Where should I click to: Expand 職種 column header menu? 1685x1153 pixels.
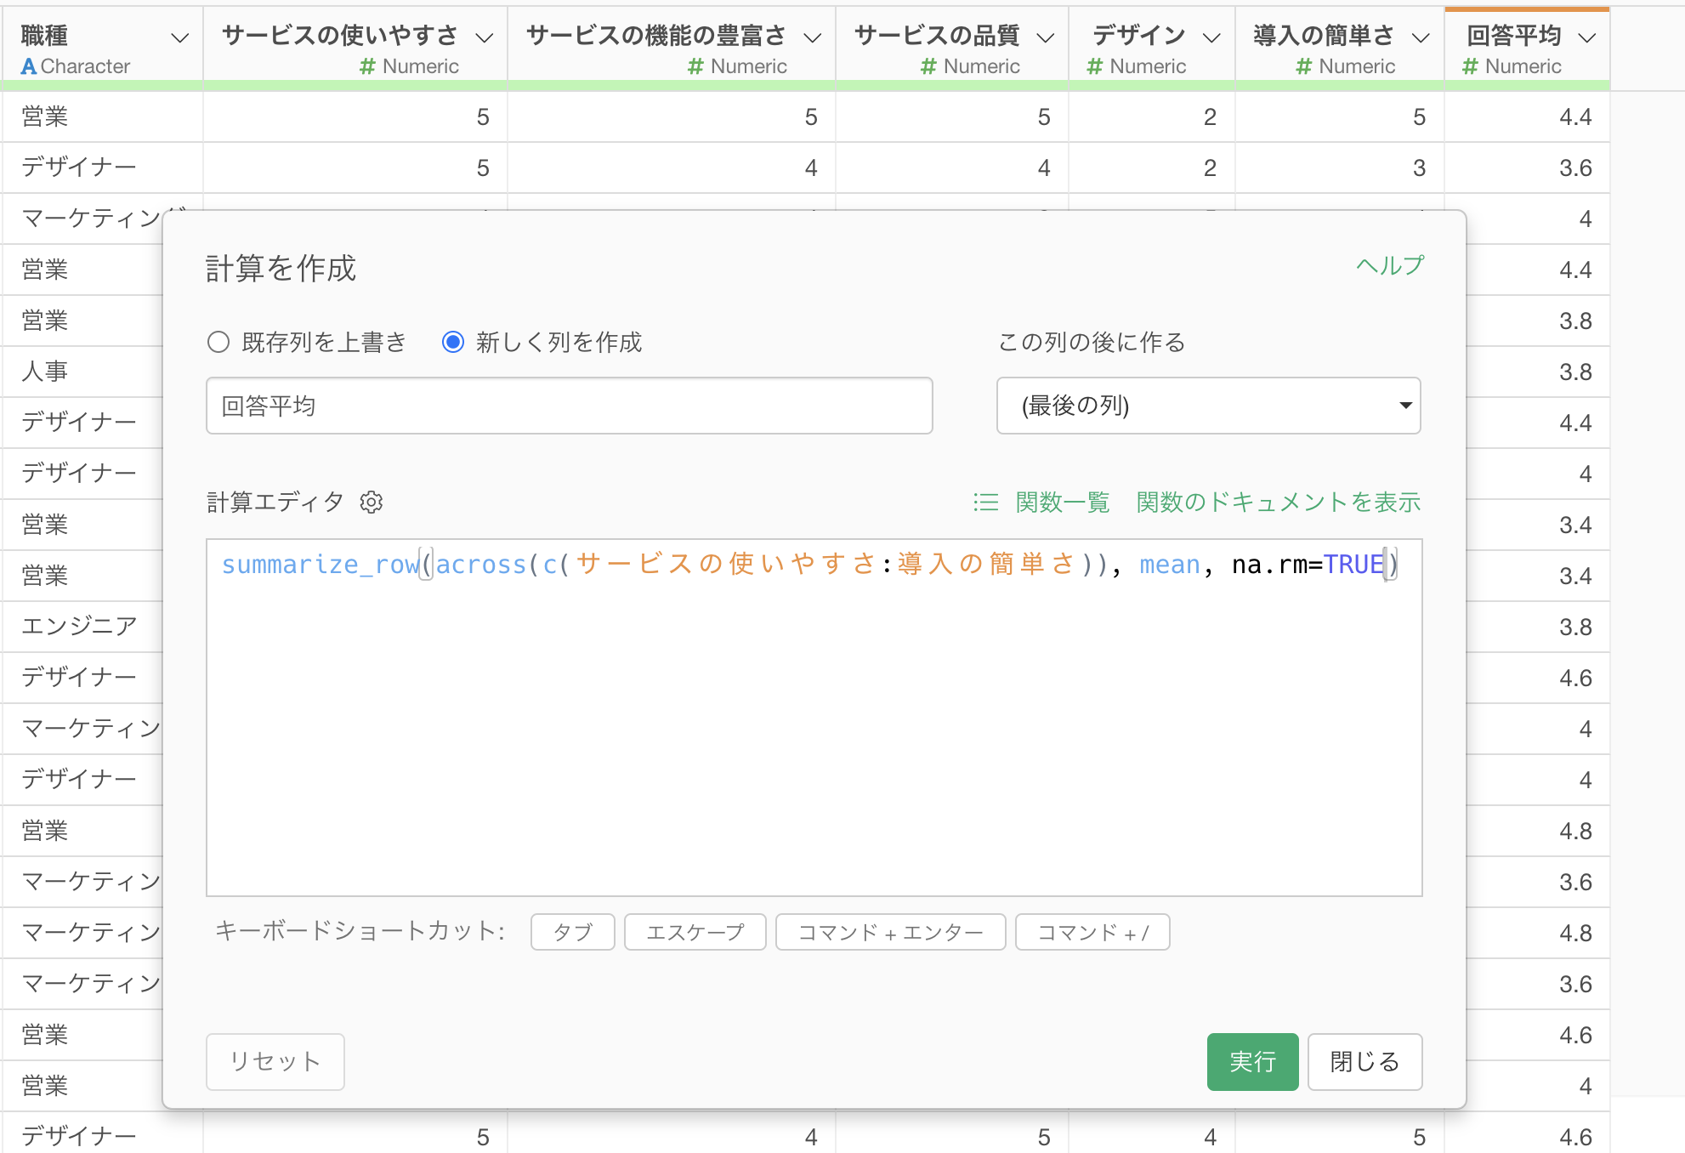179,37
